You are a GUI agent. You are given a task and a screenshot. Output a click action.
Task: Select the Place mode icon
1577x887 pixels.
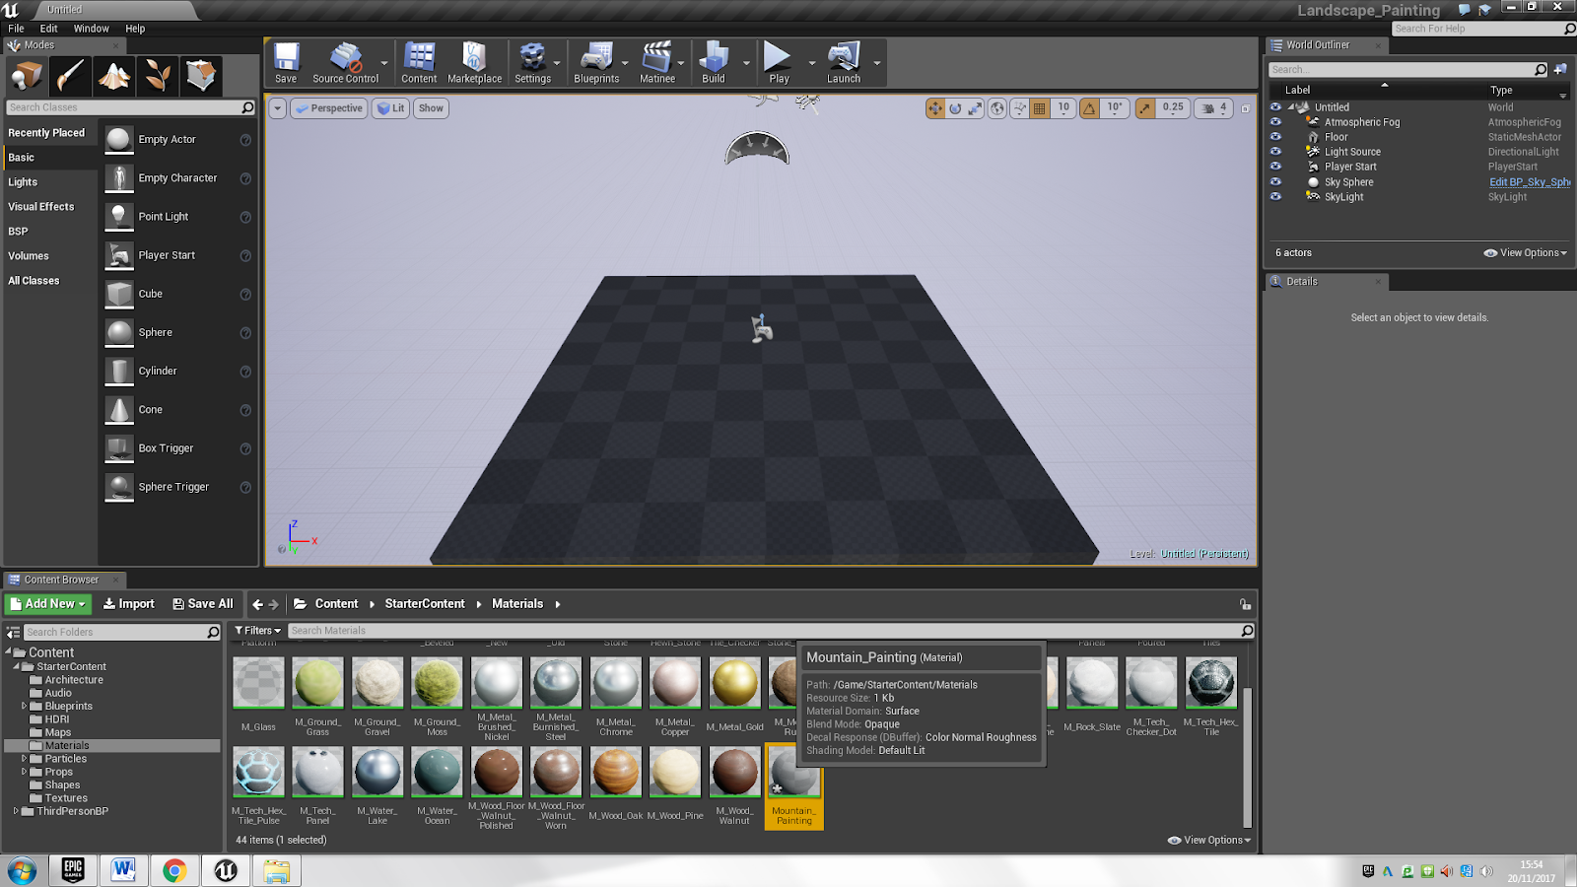(x=27, y=76)
